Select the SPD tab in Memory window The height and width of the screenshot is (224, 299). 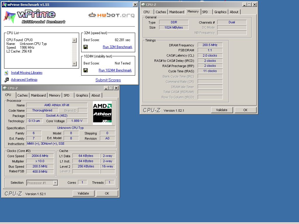click(x=205, y=12)
